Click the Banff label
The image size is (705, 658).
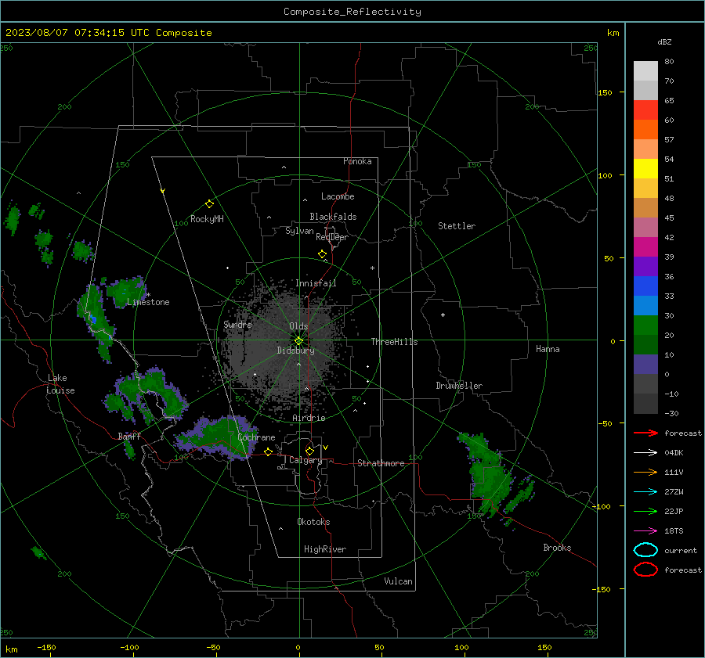pyautogui.click(x=129, y=437)
